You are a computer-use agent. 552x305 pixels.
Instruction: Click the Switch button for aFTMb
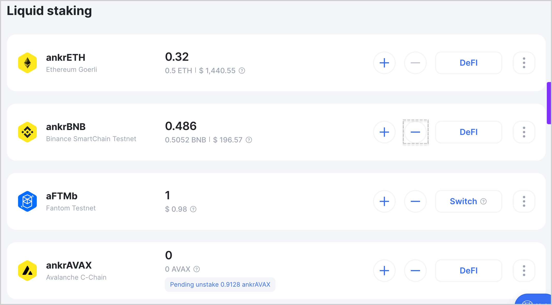pyautogui.click(x=468, y=201)
